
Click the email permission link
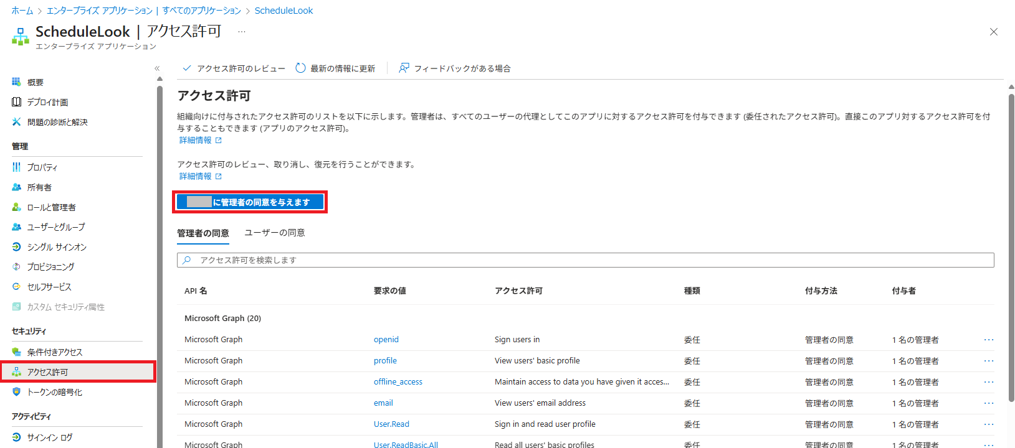(383, 403)
